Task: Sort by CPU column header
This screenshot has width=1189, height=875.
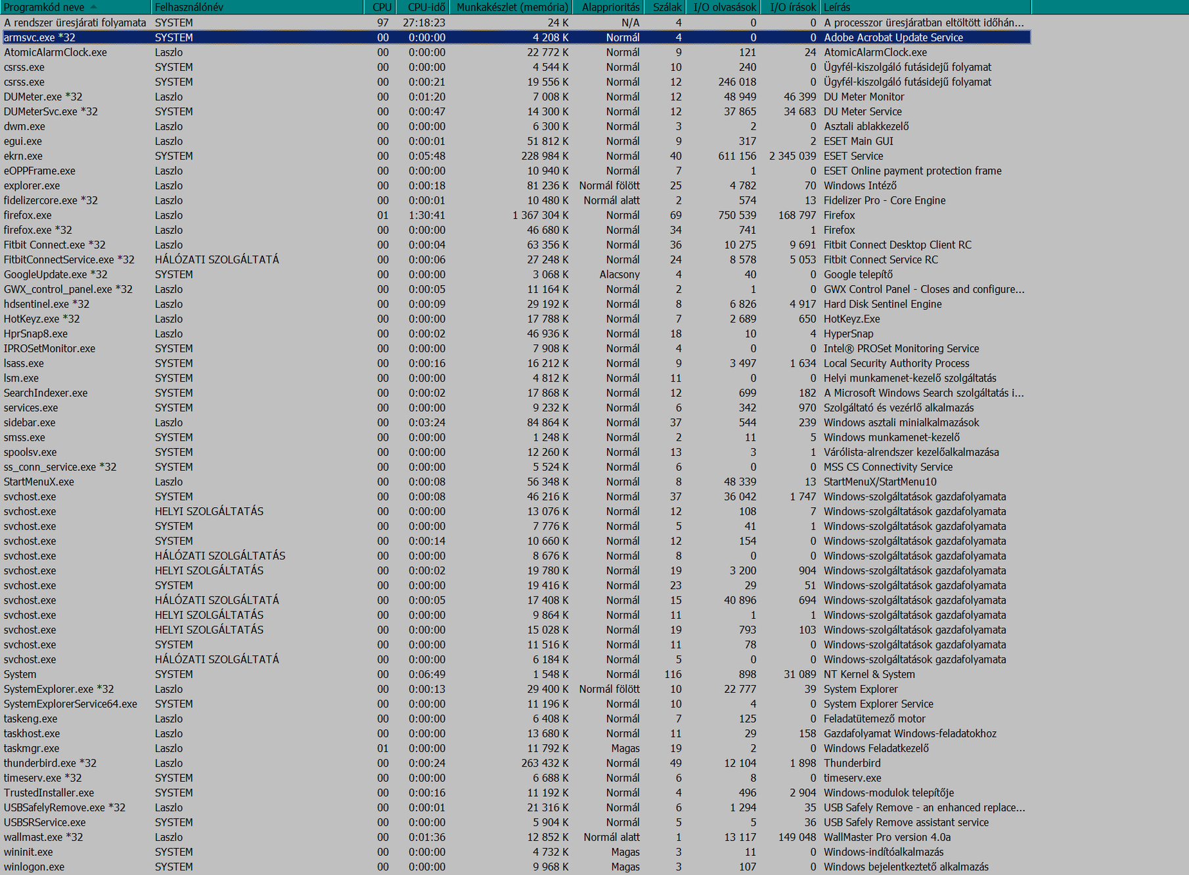Action: click(380, 7)
